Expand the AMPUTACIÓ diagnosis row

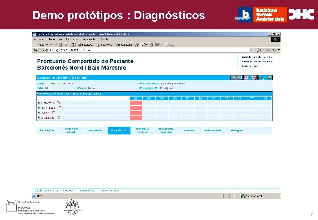39,108
